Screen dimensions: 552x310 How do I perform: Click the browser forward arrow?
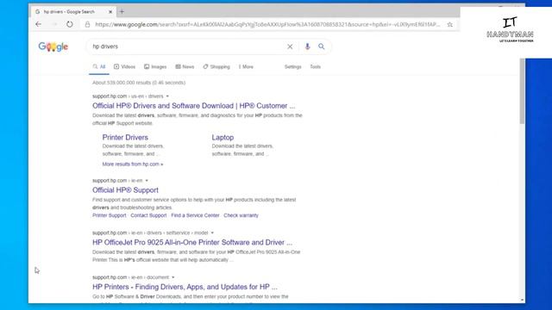point(54,24)
